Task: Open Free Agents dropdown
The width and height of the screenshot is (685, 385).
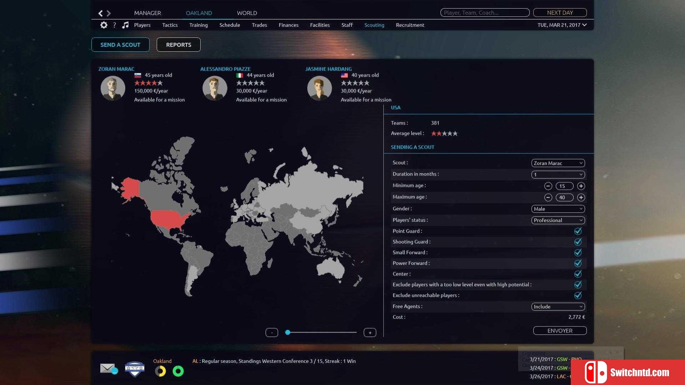Action: (558, 307)
